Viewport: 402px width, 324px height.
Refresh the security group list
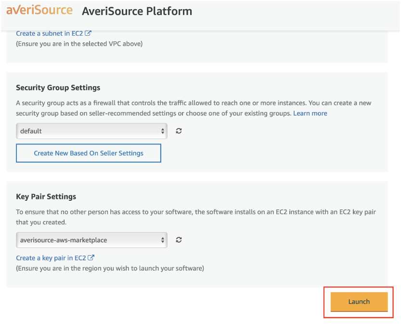coord(179,131)
